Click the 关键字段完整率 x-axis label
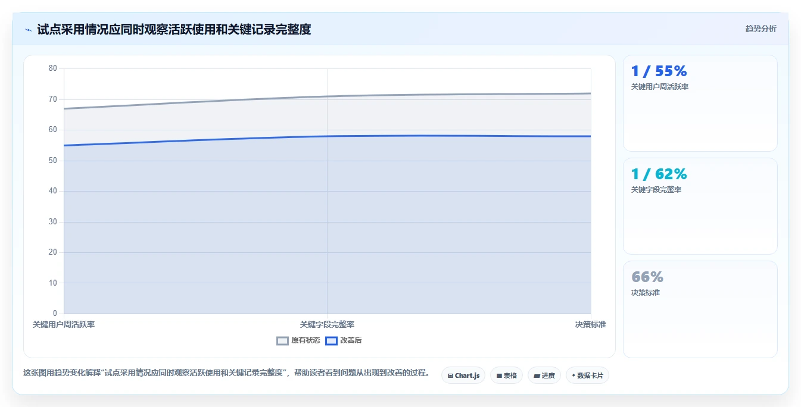The image size is (801, 407). 327,324
